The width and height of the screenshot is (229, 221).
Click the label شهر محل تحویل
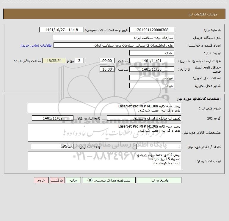[x=208, y=86]
